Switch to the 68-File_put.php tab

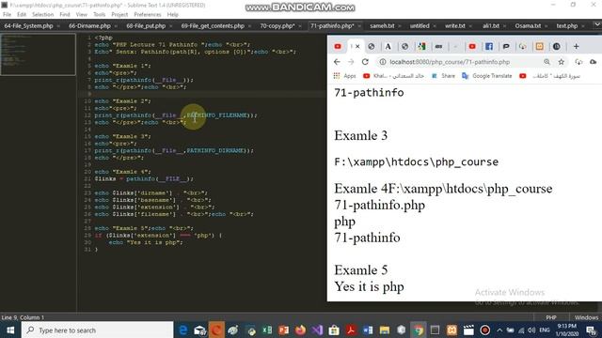click(146, 26)
